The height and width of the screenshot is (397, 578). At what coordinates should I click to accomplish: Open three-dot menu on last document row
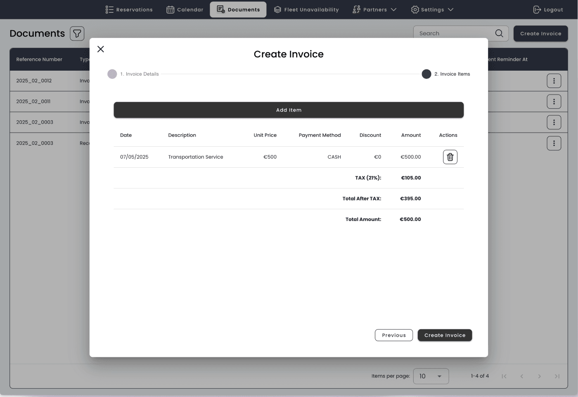554,143
